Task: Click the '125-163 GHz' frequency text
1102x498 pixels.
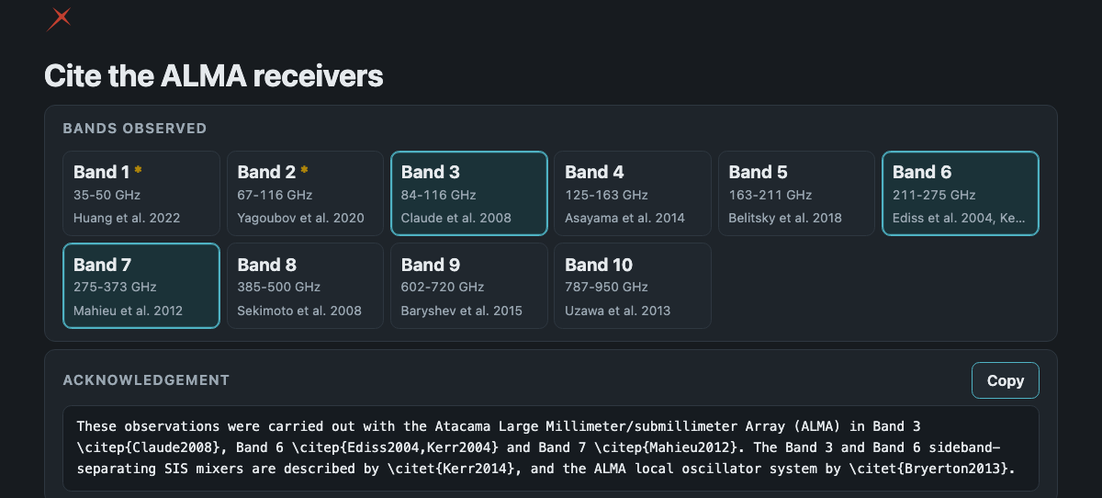Action: [606, 195]
